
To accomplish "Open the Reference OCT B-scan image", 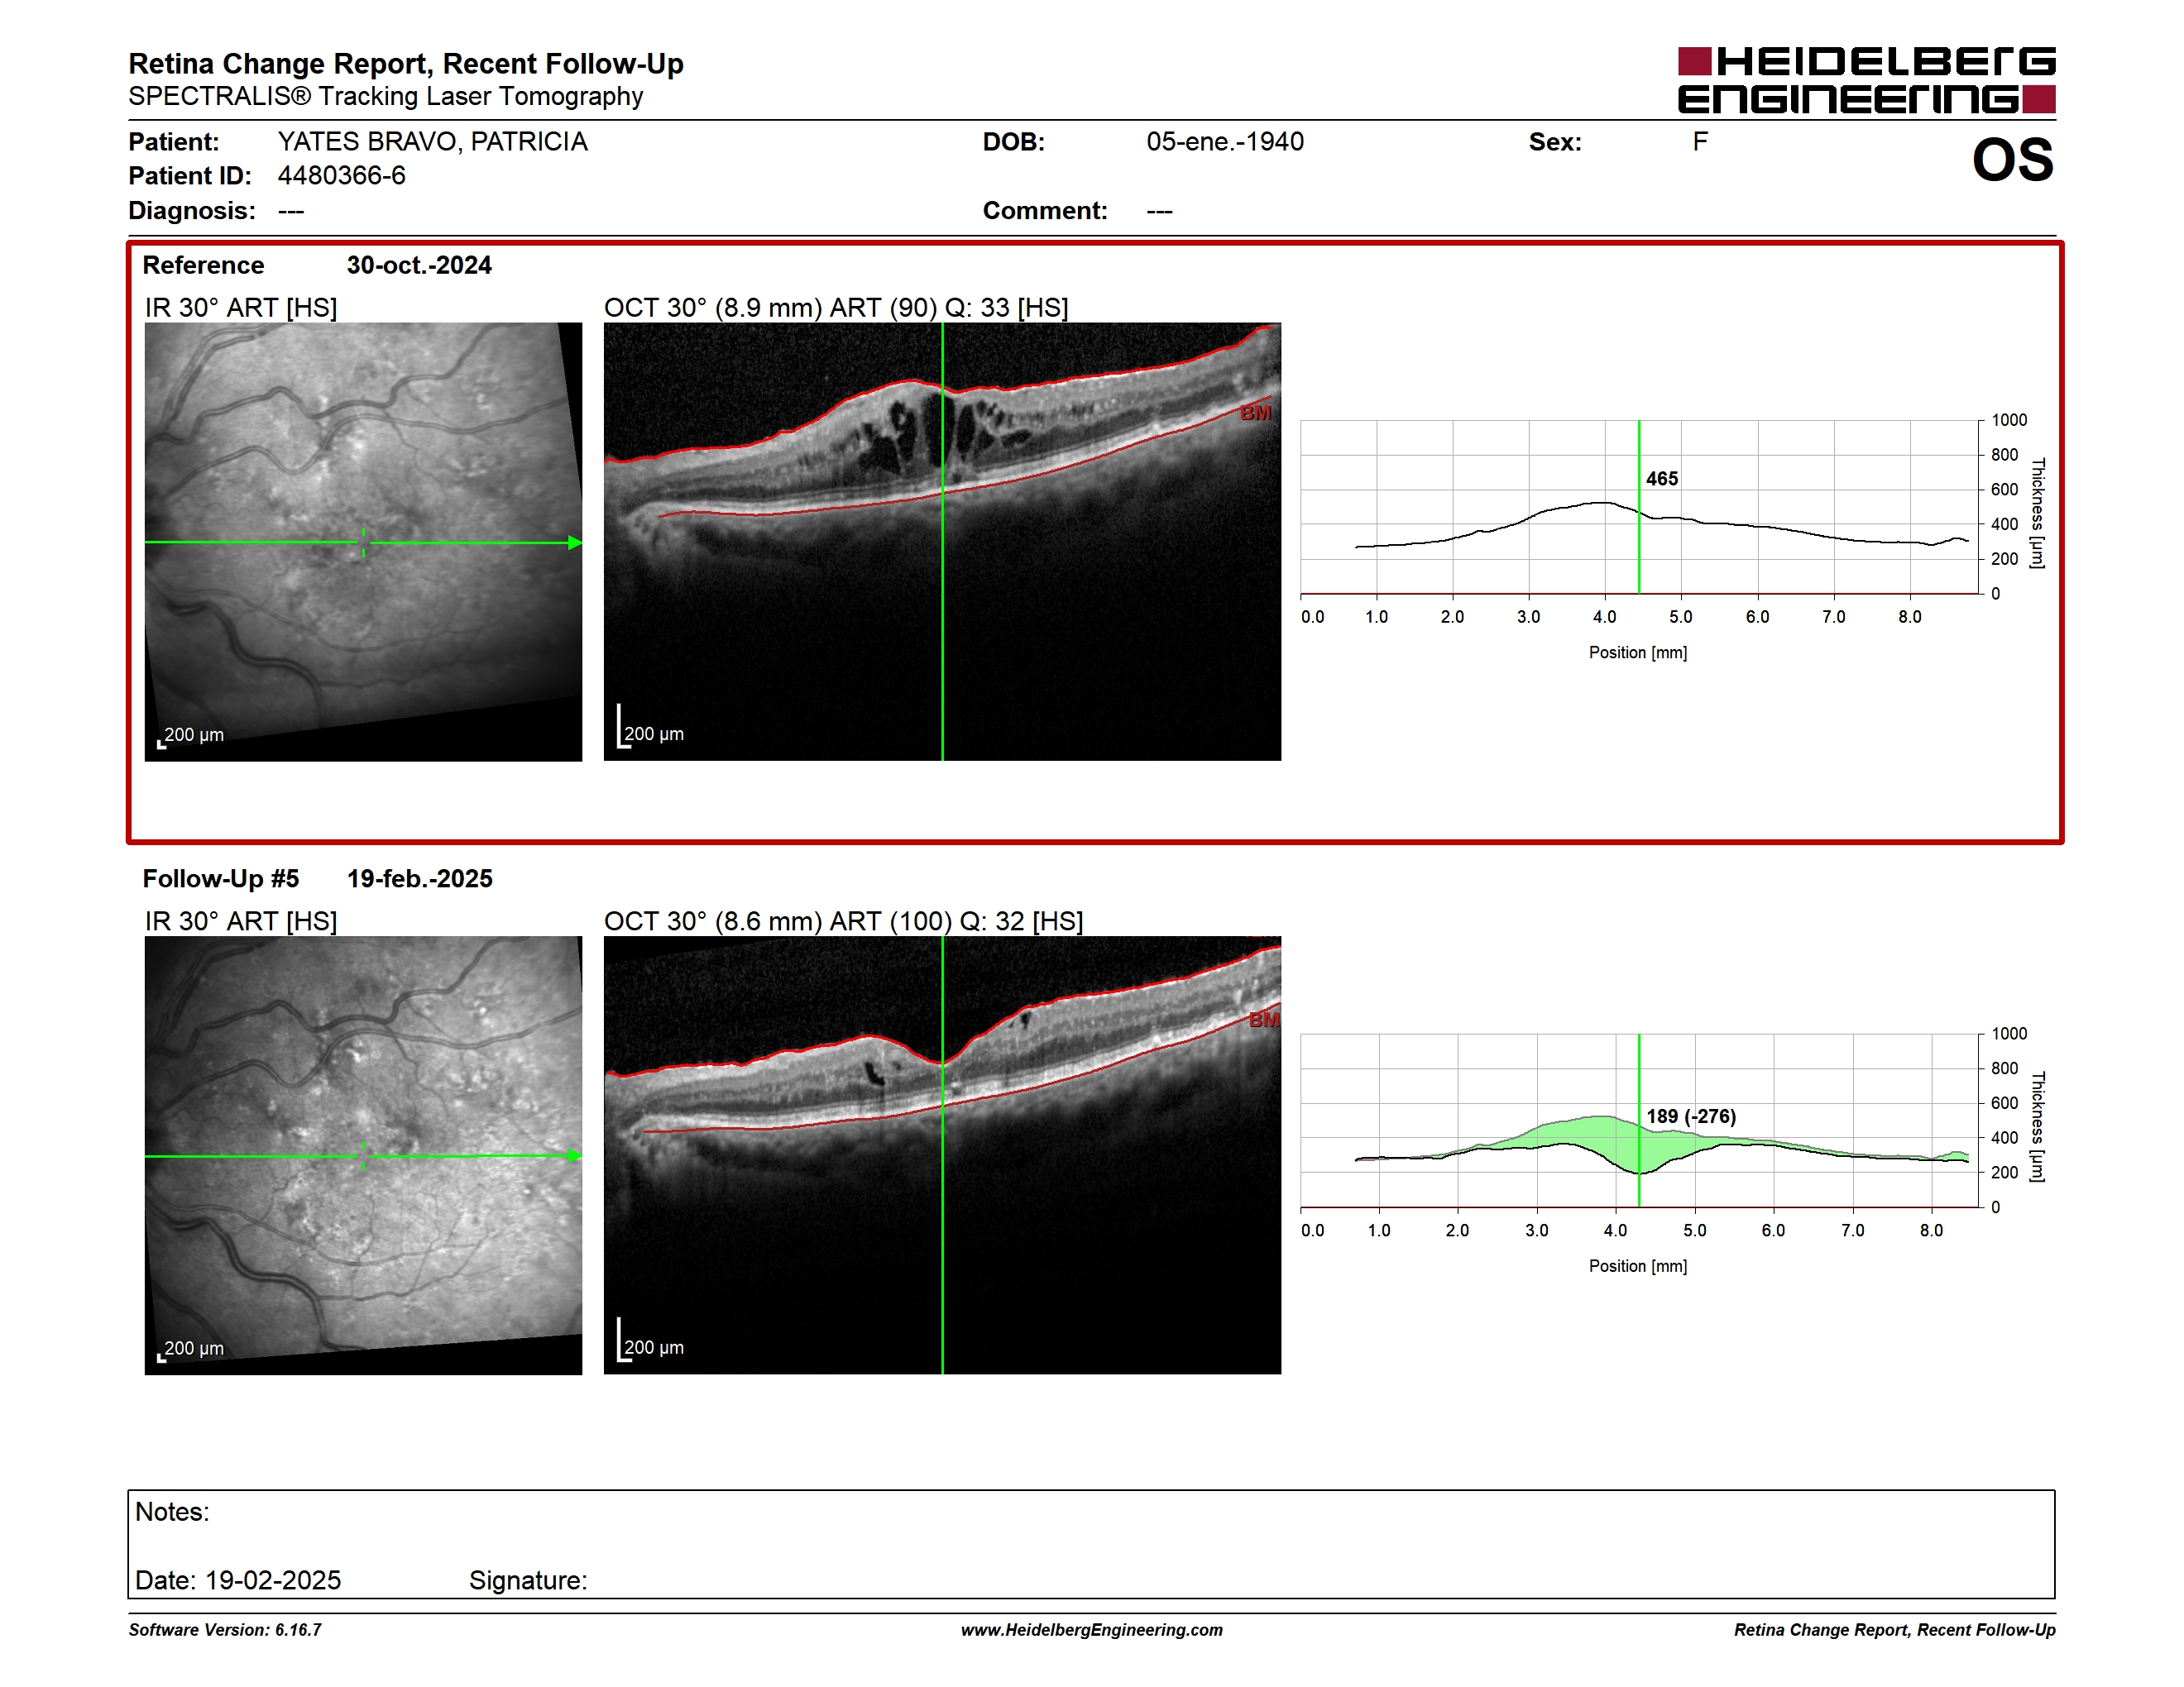I will (x=942, y=542).
